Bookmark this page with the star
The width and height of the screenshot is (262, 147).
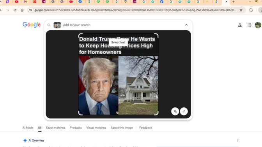(x=241, y=10)
